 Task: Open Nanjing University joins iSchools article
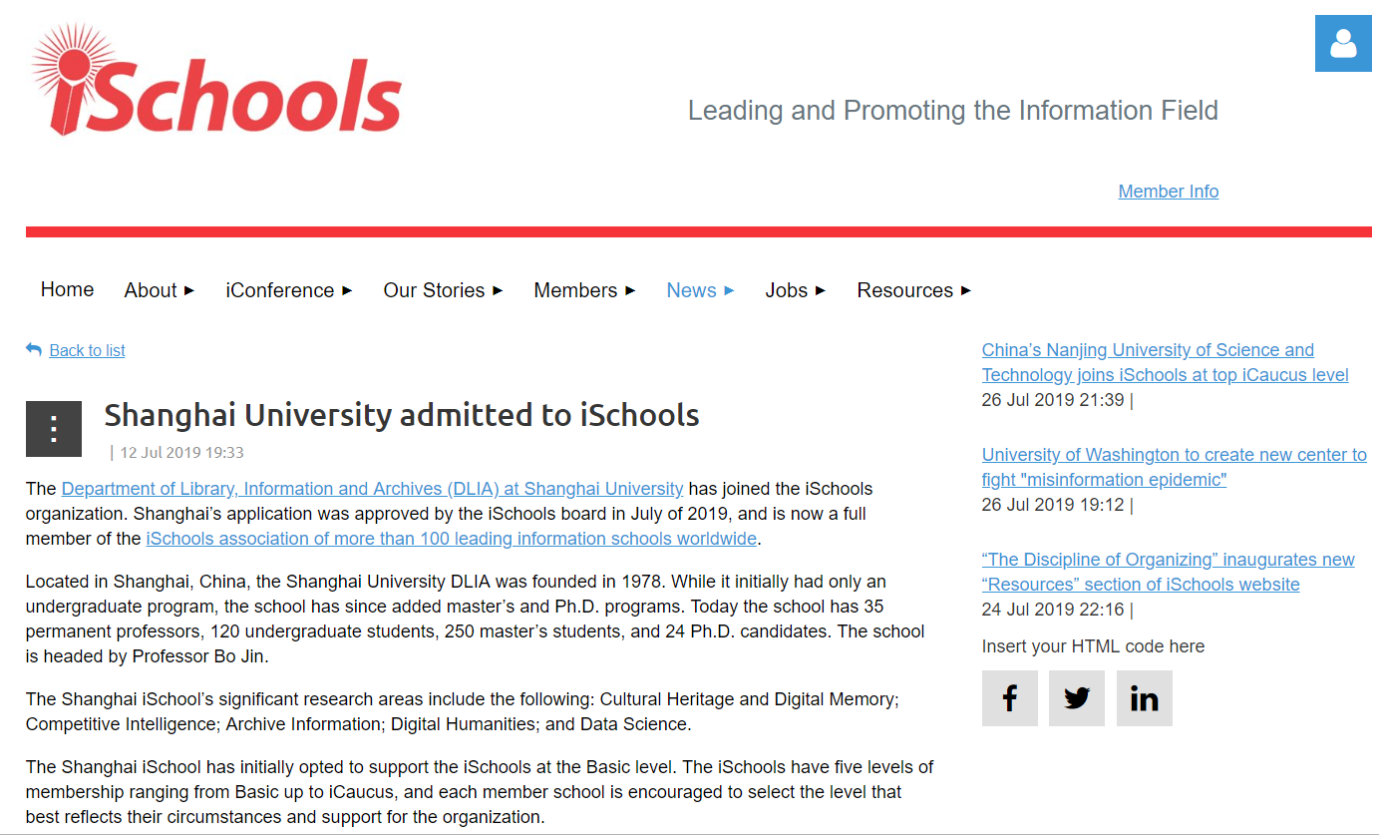tap(1164, 363)
